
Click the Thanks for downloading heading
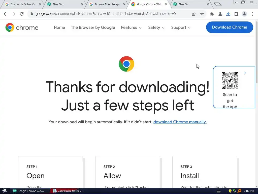pos(127,96)
